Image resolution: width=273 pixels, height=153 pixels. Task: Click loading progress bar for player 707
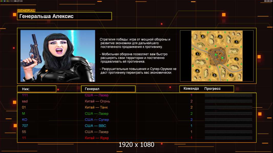[x=228, y=126]
